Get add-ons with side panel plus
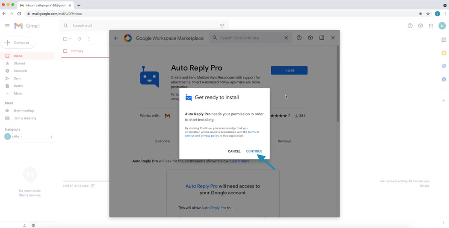Screen dimensions: 449x228 (x=443, y=100)
